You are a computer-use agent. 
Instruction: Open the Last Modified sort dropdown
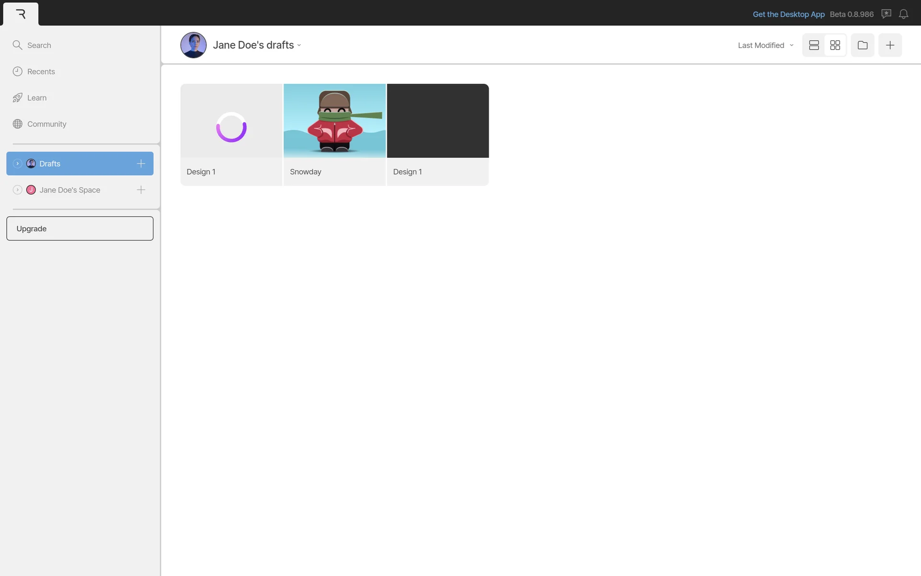765,45
